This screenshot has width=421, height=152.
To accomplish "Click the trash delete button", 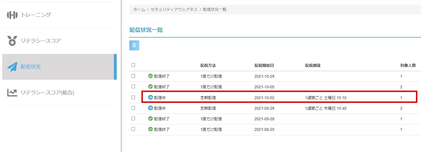I will pyautogui.click(x=134, y=45).
